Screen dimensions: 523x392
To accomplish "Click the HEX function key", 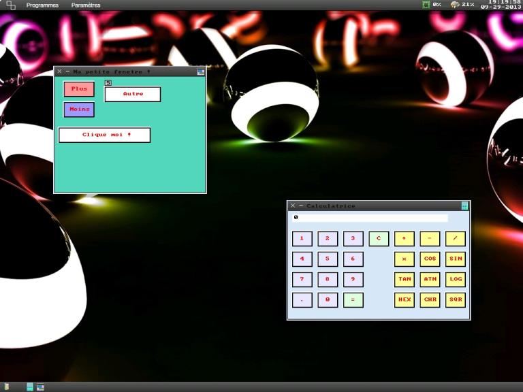I will coord(405,299).
